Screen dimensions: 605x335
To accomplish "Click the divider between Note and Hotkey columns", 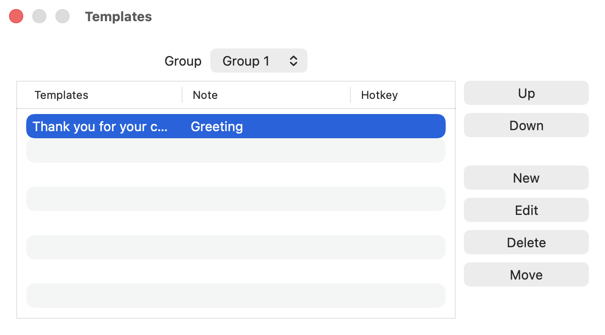I will [x=350, y=95].
